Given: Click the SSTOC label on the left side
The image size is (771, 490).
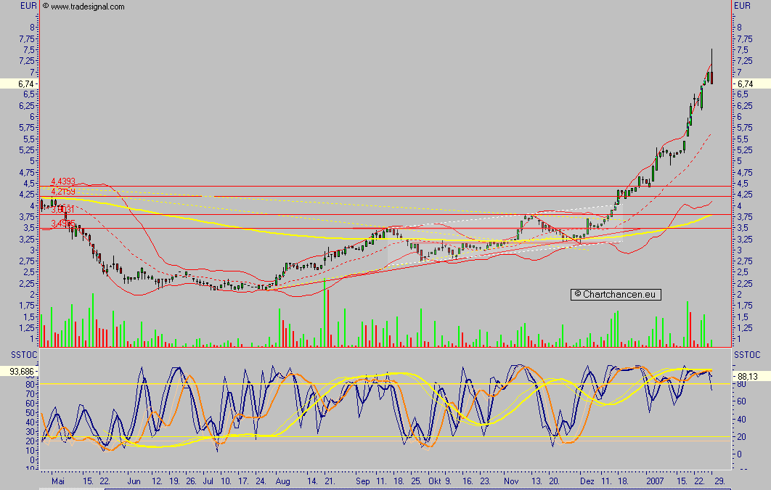Looking at the screenshot, I should click(x=24, y=355).
